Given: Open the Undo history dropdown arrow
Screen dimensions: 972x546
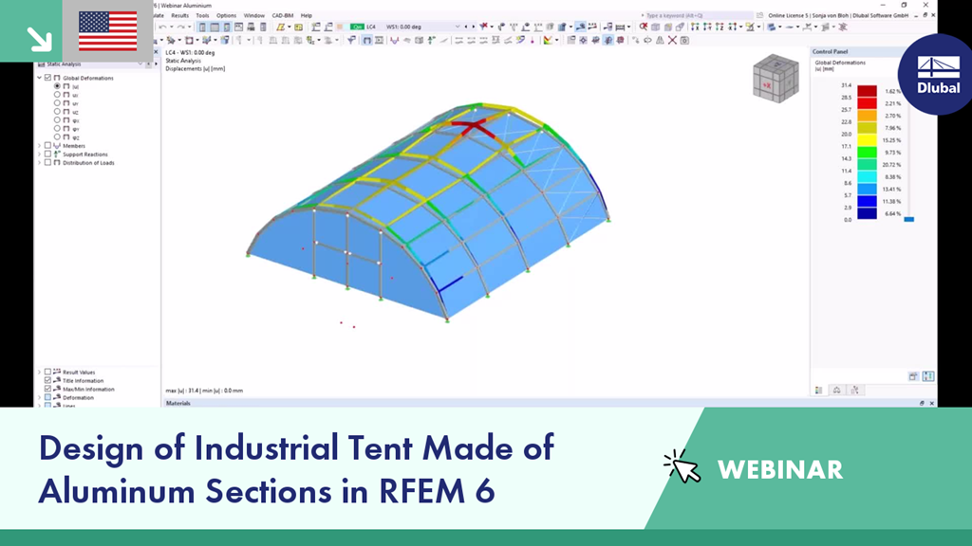Looking at the screenshot, I should tap(171, 27).
